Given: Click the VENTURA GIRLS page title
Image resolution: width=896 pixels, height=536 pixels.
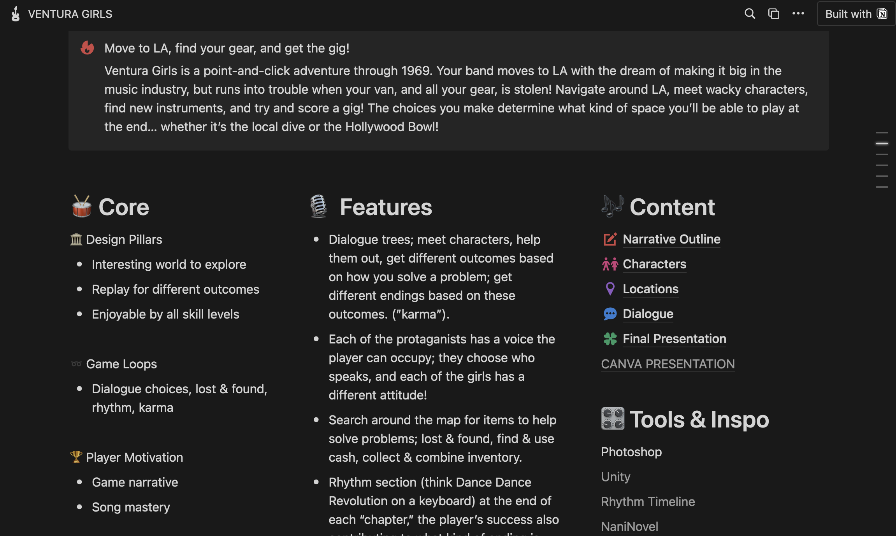Looking at the screenshot, I should point(70,14).
